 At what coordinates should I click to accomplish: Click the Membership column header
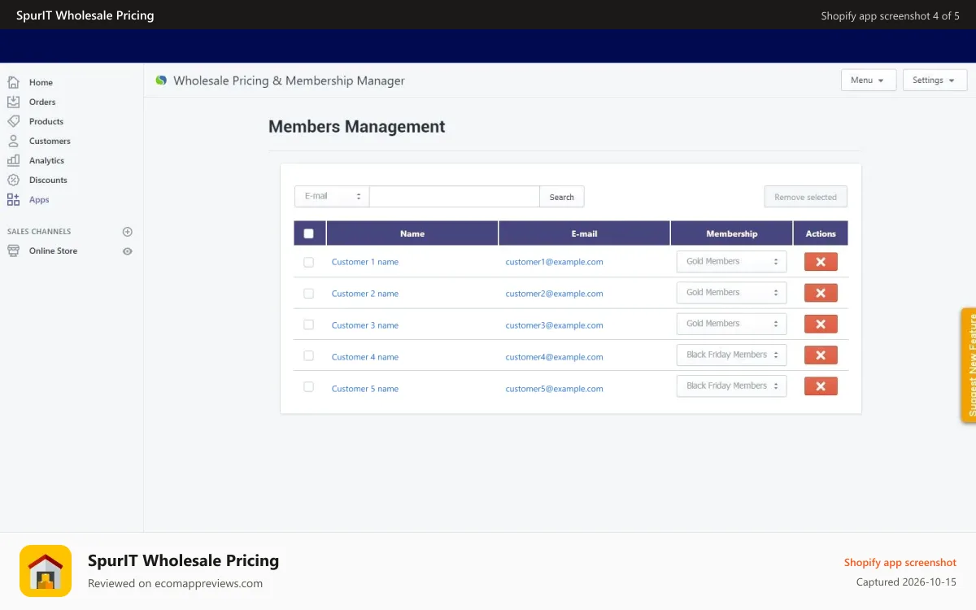point(731,233)
